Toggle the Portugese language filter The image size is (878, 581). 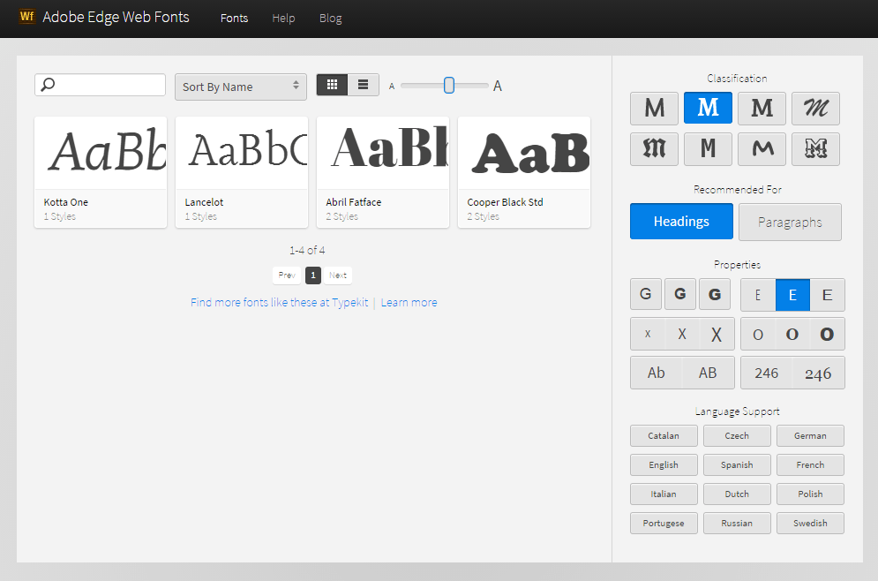664,523
